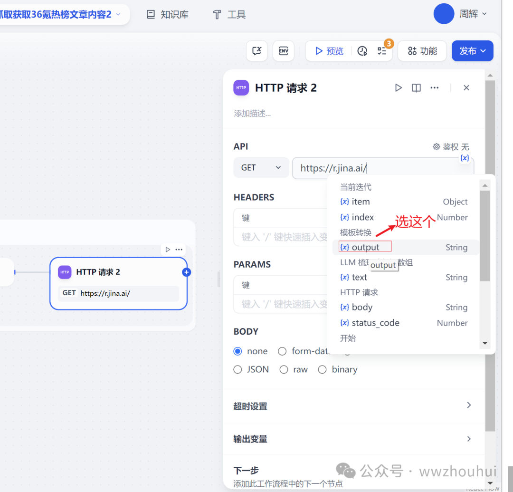Click the grid icon in 功能 button
Screen dimensions: 513x492
(412, 51)
